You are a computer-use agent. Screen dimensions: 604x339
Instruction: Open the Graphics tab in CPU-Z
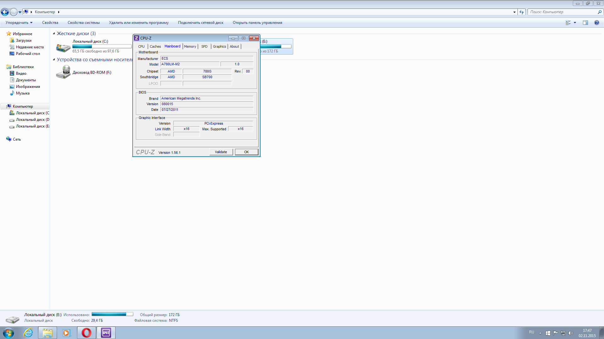(x=219, y=46)
